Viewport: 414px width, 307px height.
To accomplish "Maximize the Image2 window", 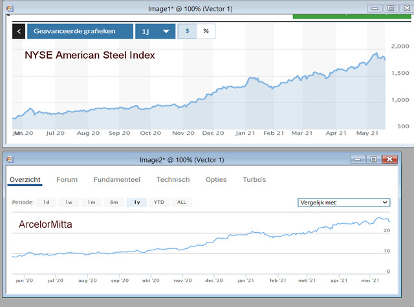I will (373, 159).
